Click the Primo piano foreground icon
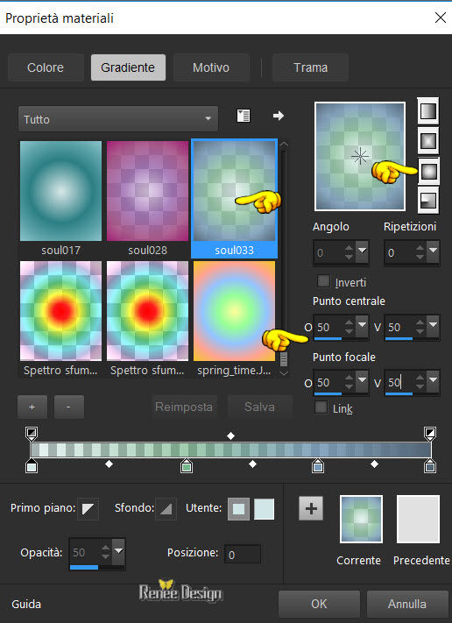The image size is (452, 623). coord(88,508)
